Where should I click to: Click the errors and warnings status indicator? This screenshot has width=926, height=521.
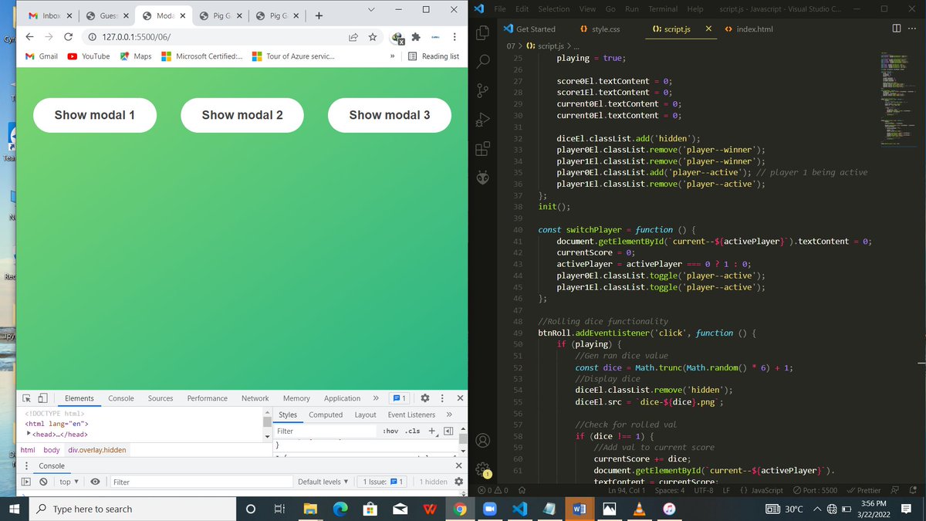tap(493, 490)
